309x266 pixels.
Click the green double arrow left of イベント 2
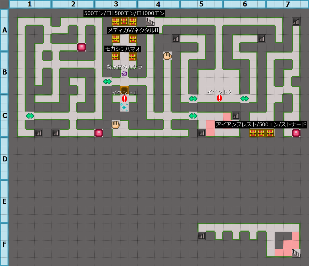(193, 99)
